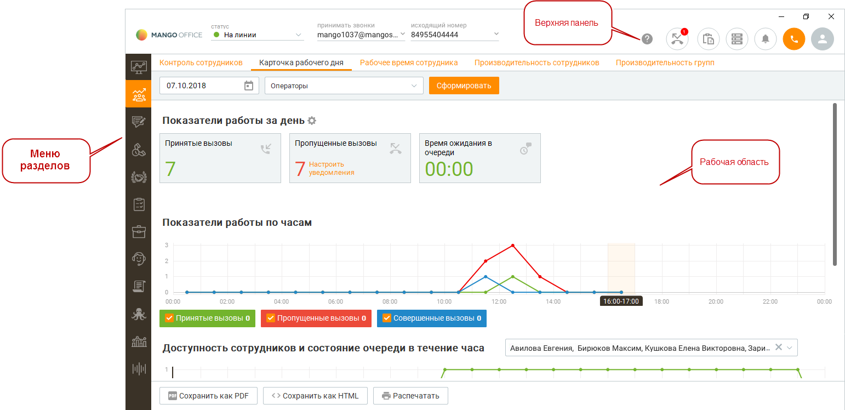The width and height of the screenshot is (845, 410).
Task: Open the статус dropdown showing На линии
Action: (258, 35)
